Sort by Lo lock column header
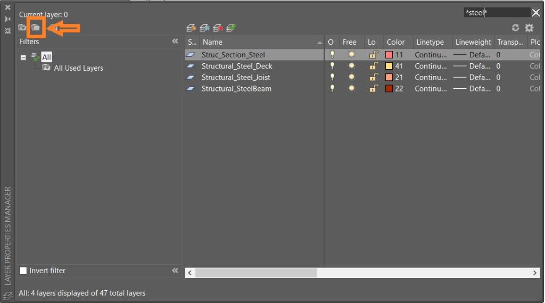This screenshot has height=303, width=545. (371, 42)
